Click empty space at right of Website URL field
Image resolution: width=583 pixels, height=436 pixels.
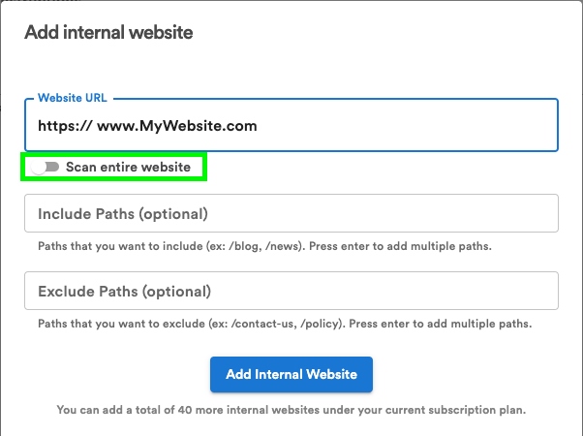coord(436,126)
